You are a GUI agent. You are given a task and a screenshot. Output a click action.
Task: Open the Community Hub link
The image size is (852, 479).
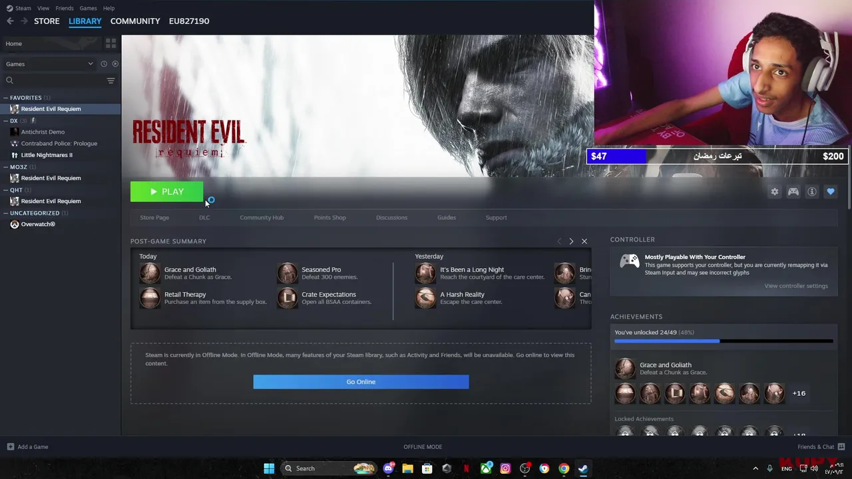click(x=262, y=218)
